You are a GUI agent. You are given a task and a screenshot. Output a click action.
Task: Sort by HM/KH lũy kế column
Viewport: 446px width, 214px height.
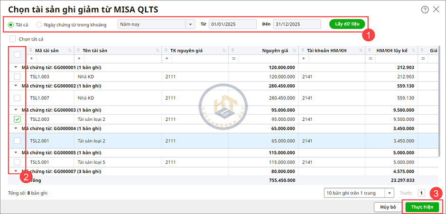(415, 50)
